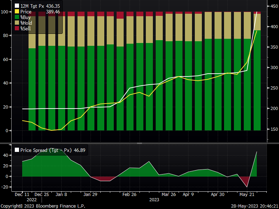
Task: Grab the divider handle between chart panels
Action: coord(139,143)
